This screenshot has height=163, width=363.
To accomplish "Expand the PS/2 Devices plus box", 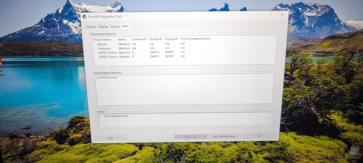I will click(x=98, y=78).
